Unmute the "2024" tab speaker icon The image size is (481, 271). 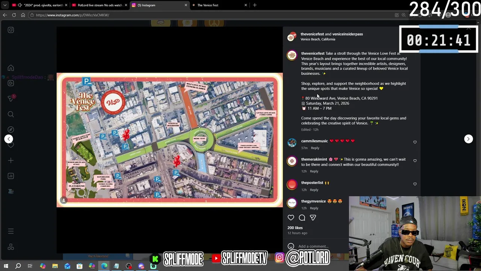tap(20, 5)
